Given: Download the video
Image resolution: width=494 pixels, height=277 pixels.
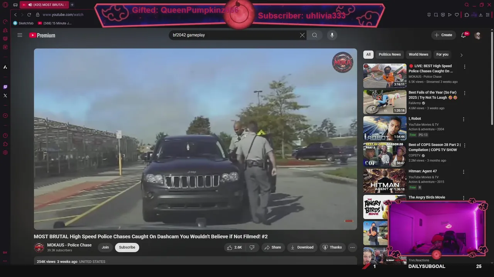Looking at the screenshot, I should click(302, 247).
